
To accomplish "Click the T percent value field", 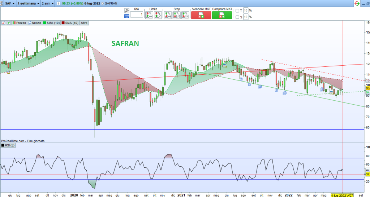I will (x=246, y=10).
